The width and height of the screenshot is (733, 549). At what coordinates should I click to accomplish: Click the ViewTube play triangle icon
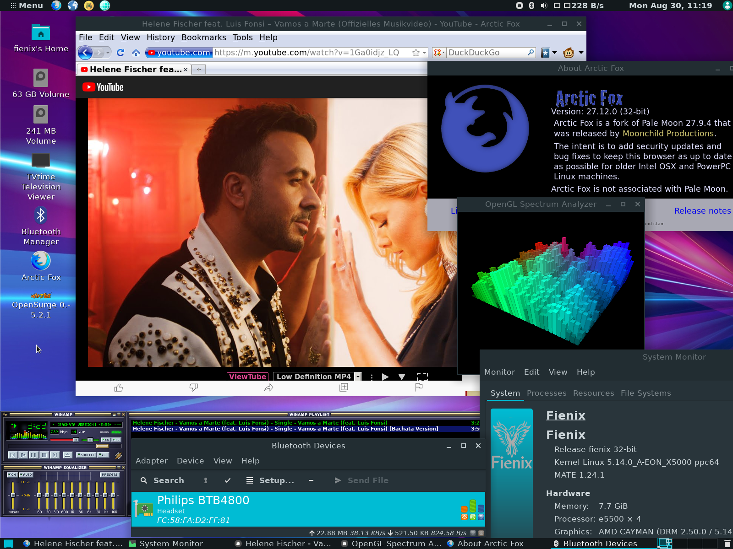(385, 377)
